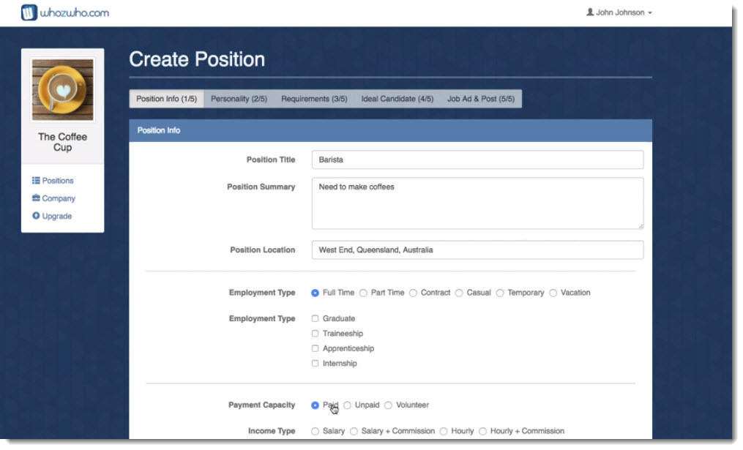Select the Hourly income type
Viewport: 743px width, 450px height.
point(444,432)
